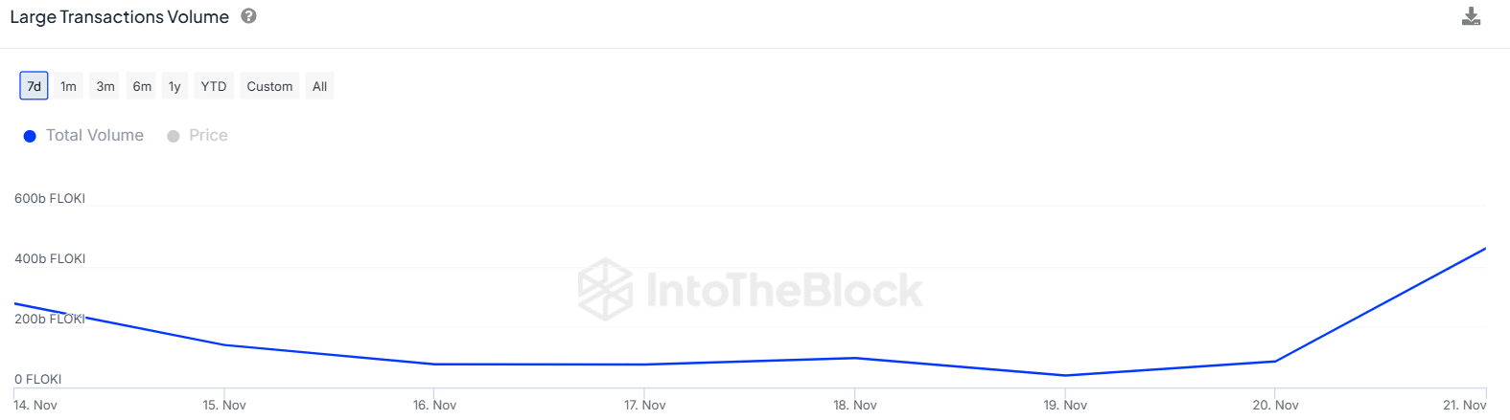Click the 21. Nov line endpoint

click(1485, 249)
